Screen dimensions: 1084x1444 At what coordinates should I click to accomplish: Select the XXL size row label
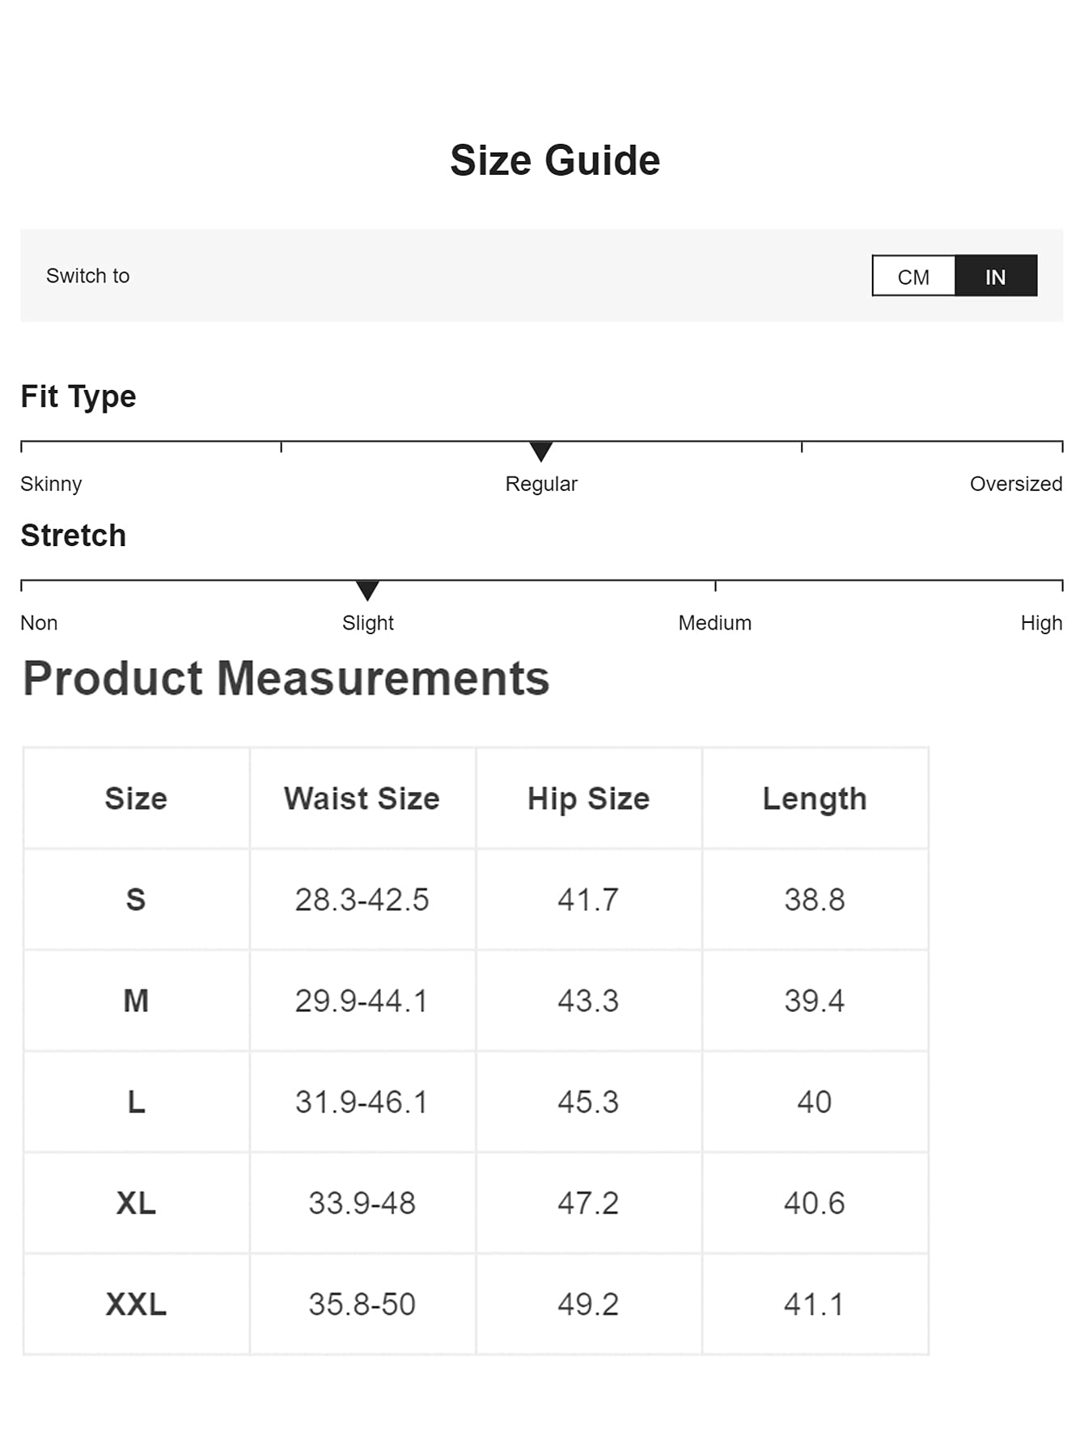(x=136, y=1304)
